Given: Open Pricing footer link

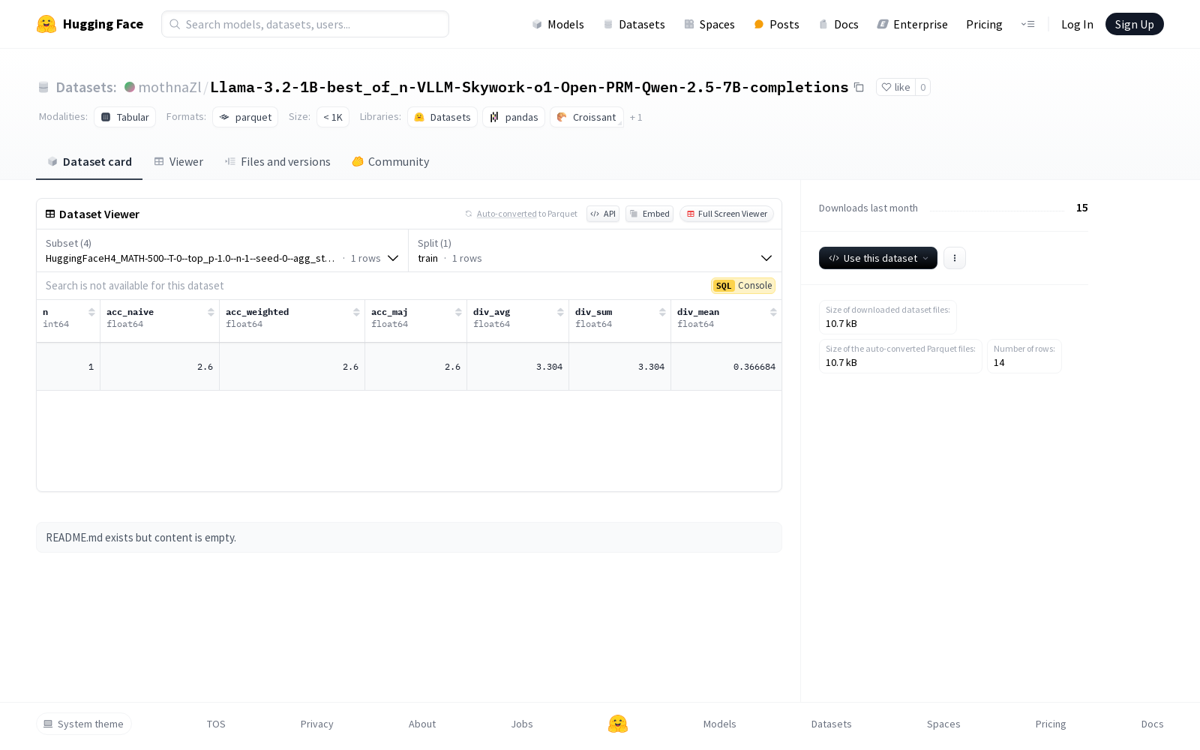Looking at the screenshot, I should pyautogui.click(x=1051, y=724).
